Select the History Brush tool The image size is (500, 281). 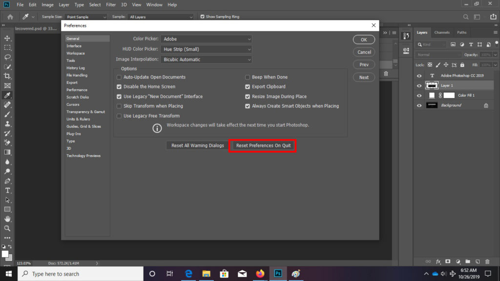pos(7,134)
